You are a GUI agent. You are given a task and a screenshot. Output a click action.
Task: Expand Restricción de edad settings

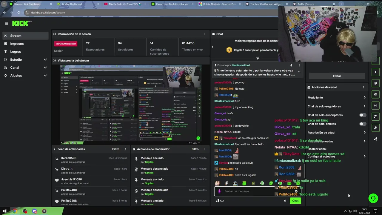[x=364, y=132]
